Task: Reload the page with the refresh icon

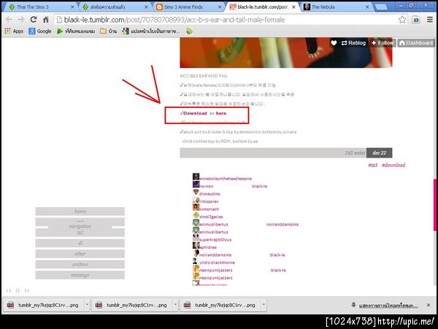Action: (34, 20)
